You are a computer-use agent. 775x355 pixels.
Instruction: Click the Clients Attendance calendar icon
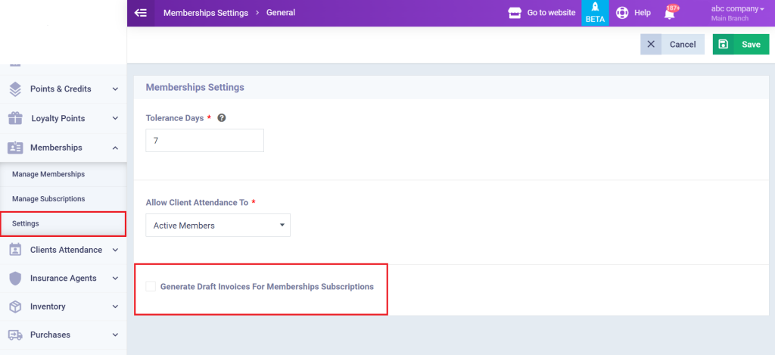click(x=15, y=250)
